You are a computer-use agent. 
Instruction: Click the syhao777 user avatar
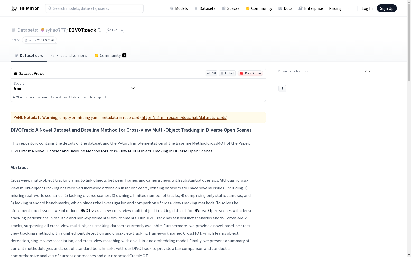(43, 30)
